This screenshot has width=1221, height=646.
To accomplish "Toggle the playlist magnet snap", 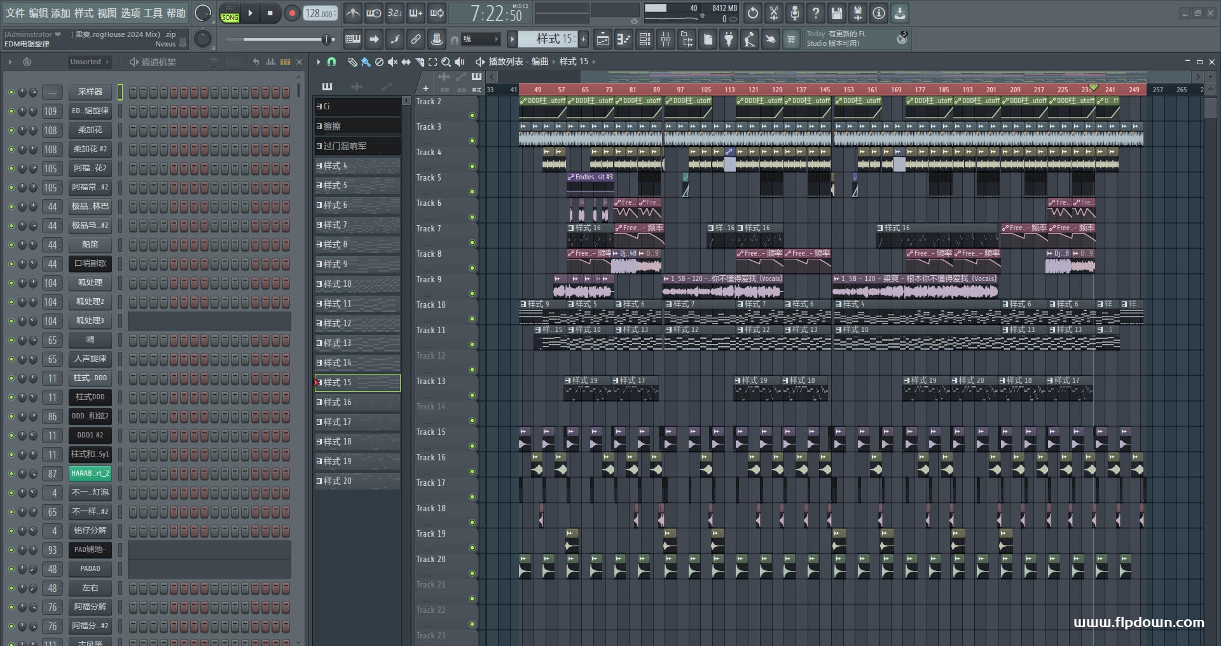I will click(331, 62).
